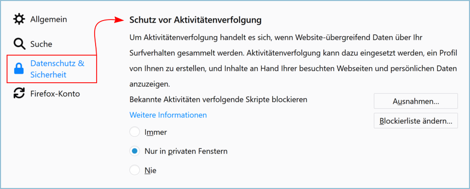Click the description paragraph beginning Um Aktivitätenverfolgung

(x=293, y=61)
